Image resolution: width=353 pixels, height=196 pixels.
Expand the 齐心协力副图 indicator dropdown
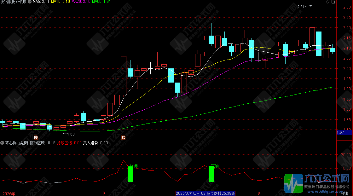[3, 143]
